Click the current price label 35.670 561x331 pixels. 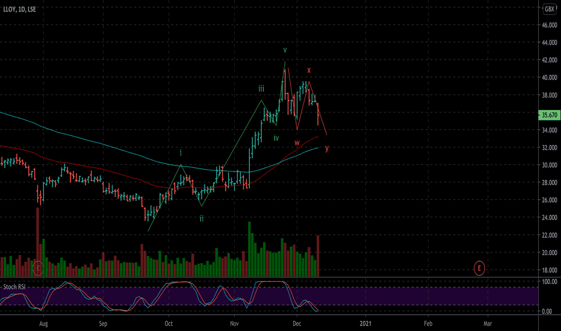click(x=549, y=115)
